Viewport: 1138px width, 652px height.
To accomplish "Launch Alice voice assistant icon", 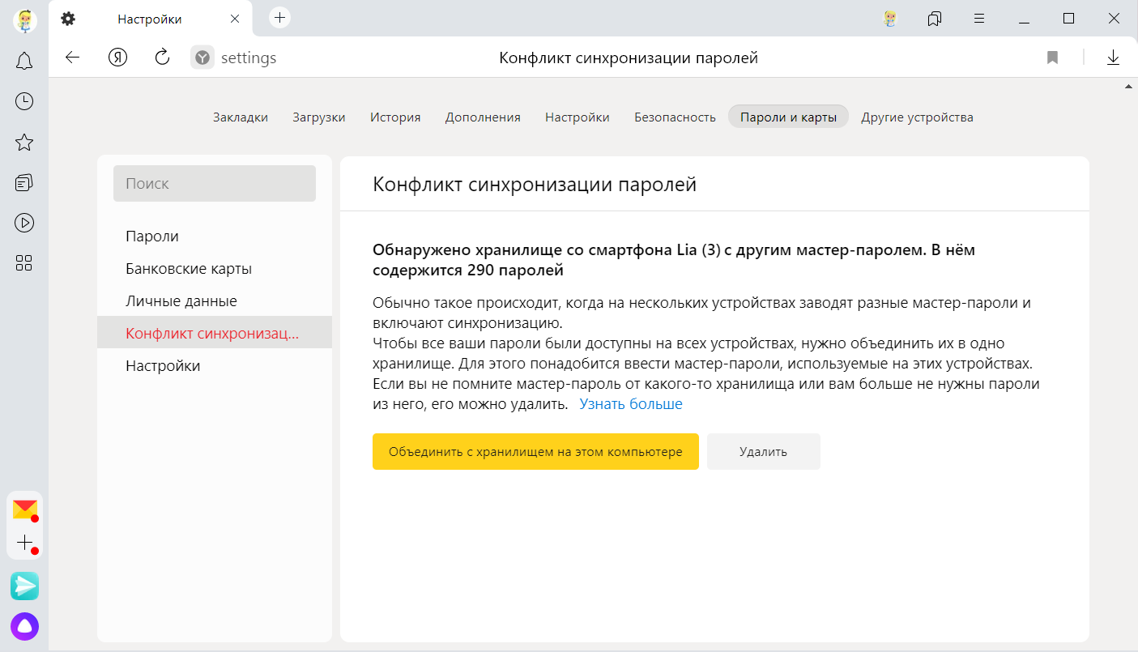I will tap(24, 625).
